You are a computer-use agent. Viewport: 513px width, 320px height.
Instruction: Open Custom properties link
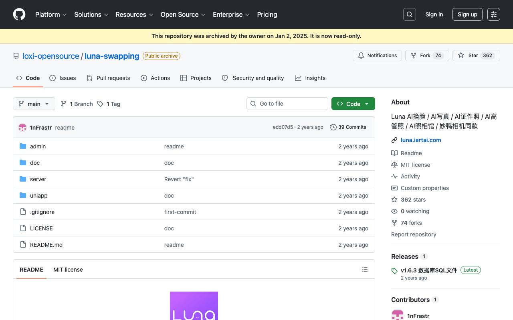tap(420, 188)
